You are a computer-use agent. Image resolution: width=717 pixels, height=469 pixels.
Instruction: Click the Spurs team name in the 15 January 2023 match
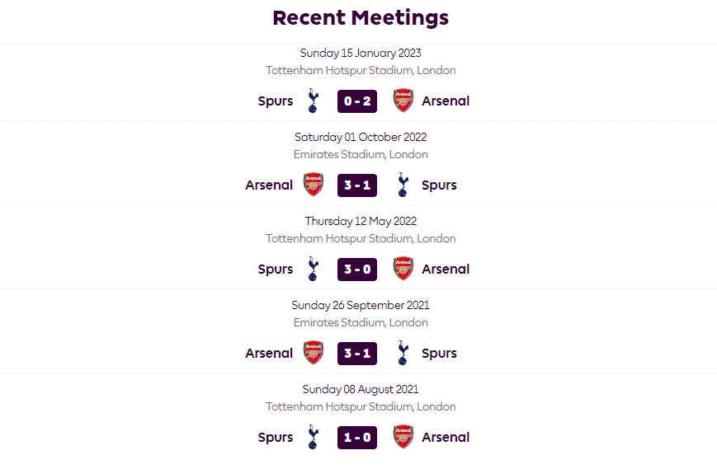(276, 101)
